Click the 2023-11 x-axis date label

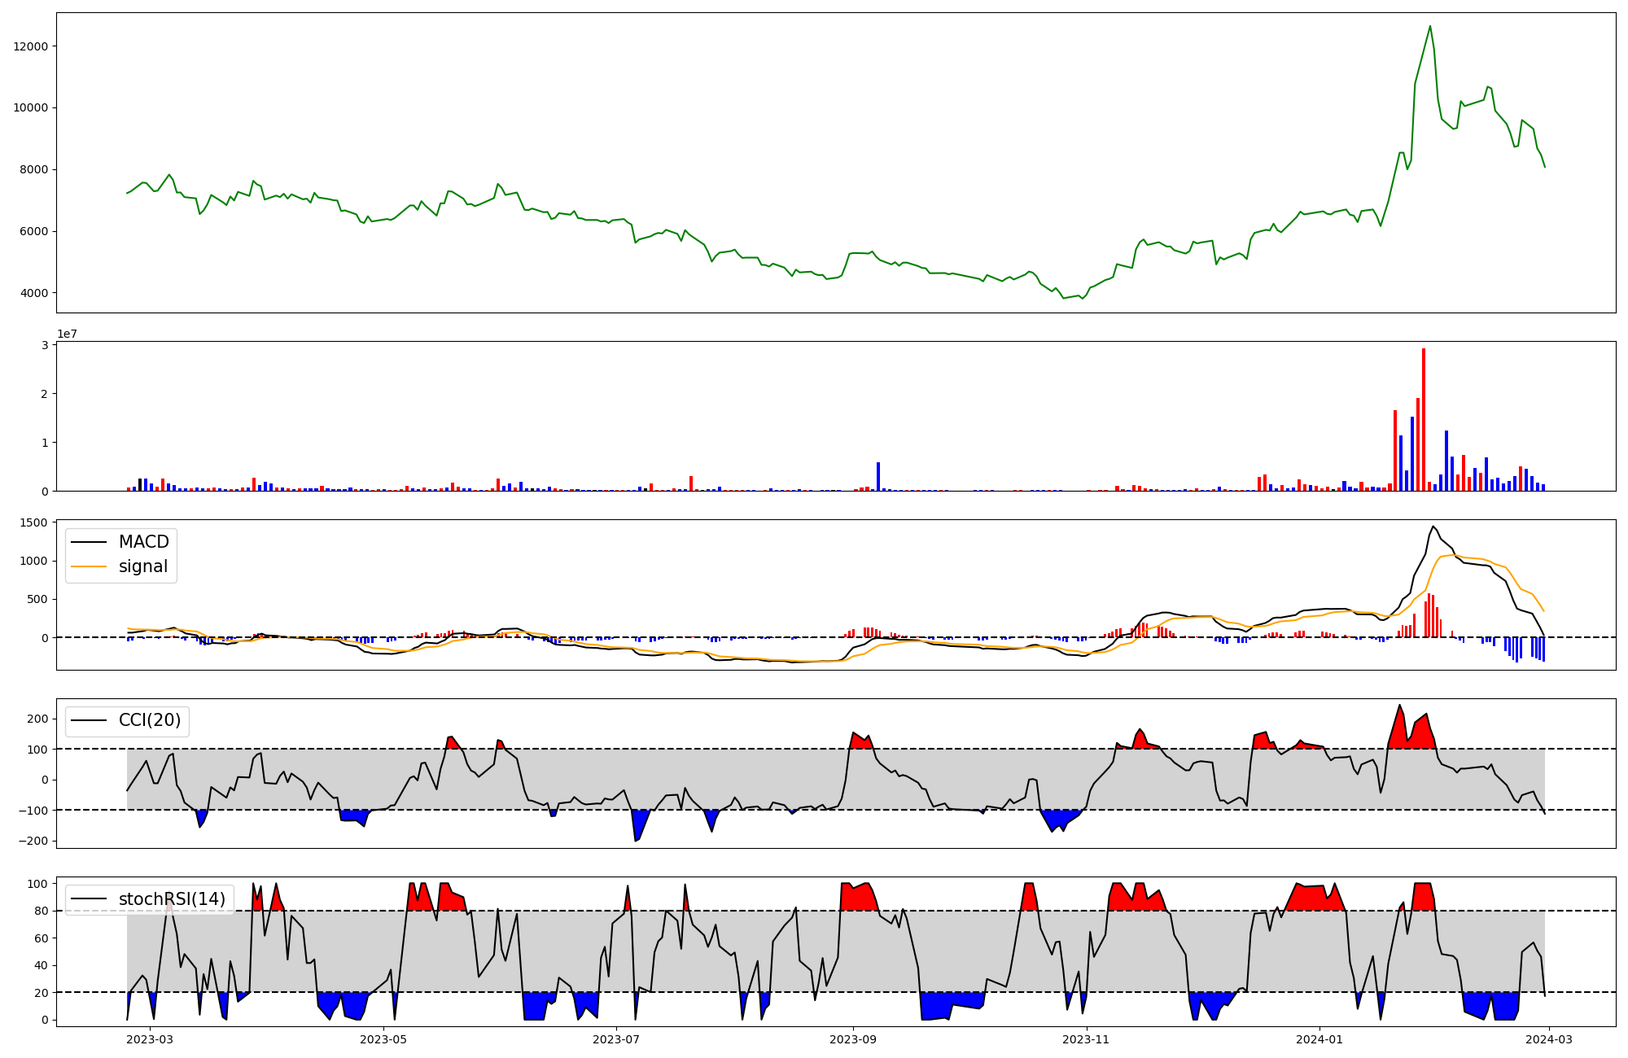[x=1087, y=1039]
